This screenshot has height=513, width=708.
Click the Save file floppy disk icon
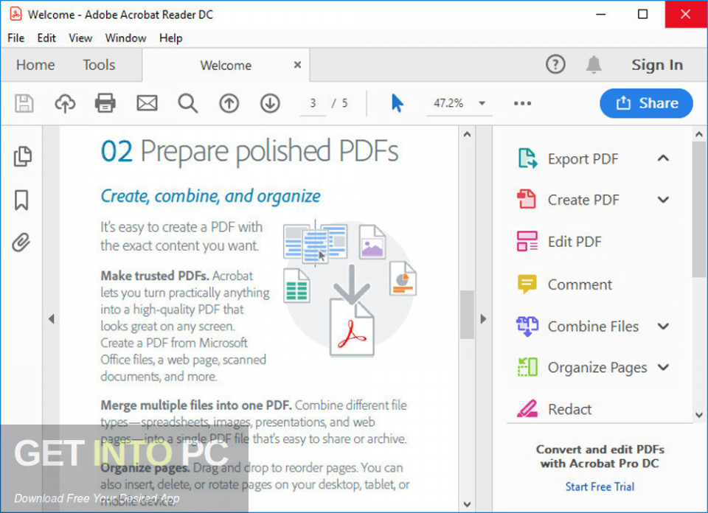[24, 103]
